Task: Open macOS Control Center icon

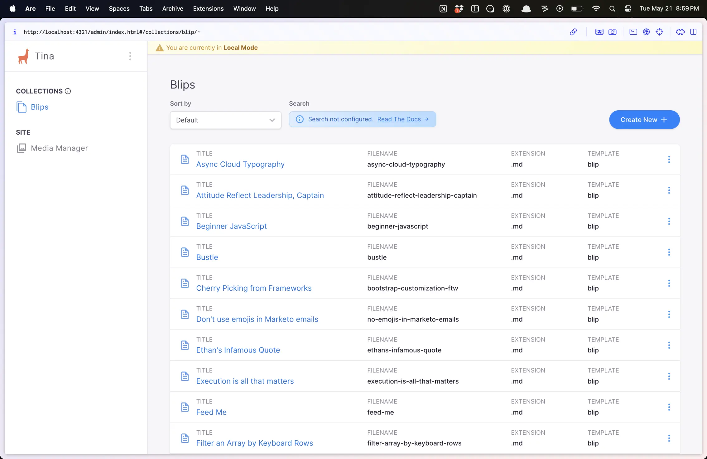Action: pyautogui.click(x=628, y=9)
